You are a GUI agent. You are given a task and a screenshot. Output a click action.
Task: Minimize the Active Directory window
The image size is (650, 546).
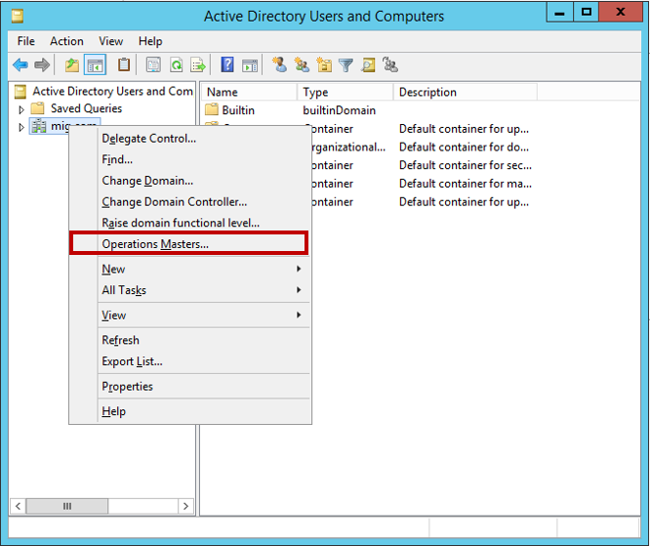point(559,12)
